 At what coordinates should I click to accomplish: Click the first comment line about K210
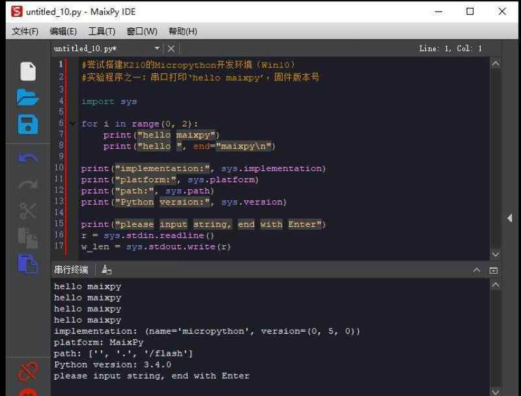click(188, 64)
